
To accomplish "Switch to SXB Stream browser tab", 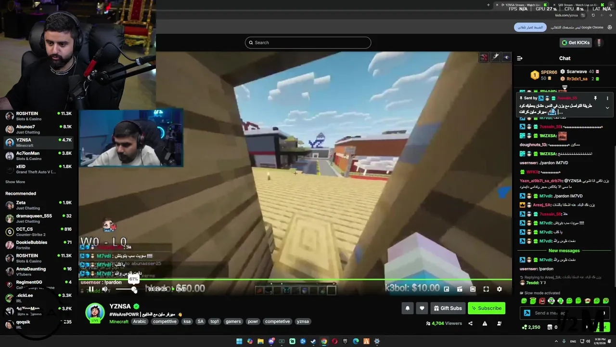I will pos(577,5).
